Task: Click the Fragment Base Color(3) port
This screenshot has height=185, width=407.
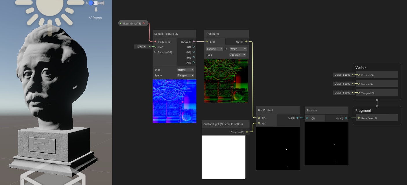Action: (359, 118)
